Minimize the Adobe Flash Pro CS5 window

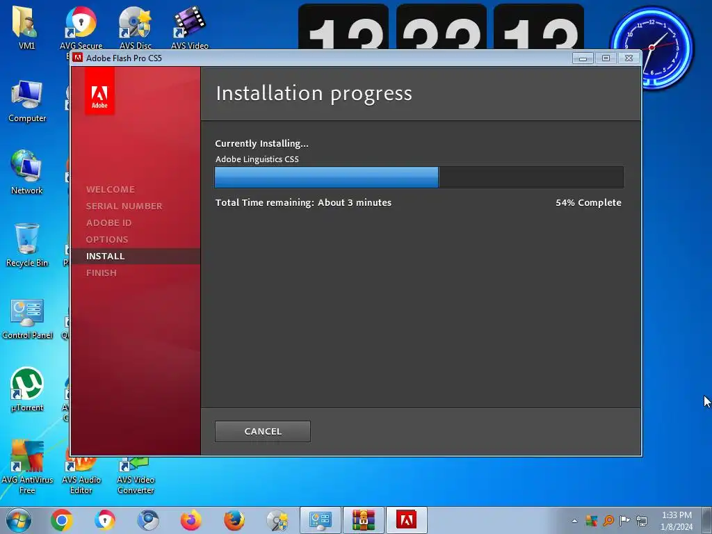tap(583, 58)
